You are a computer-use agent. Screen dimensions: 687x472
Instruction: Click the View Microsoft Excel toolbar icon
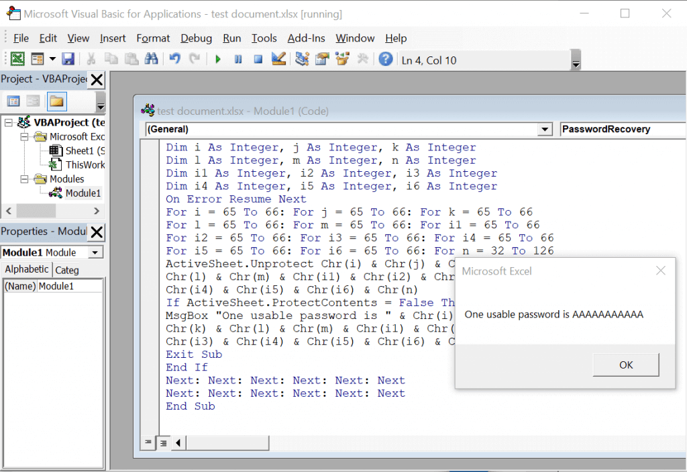point(17,59)
